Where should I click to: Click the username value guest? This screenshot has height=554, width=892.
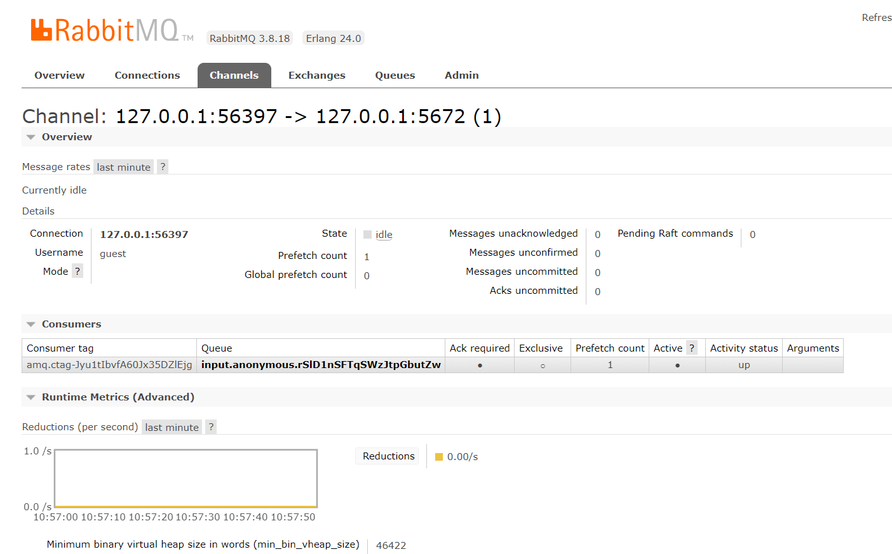113,254
